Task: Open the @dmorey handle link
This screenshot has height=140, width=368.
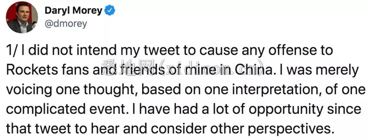Action: (x=66, y=24)
